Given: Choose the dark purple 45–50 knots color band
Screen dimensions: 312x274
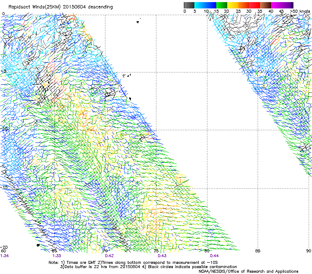Looking at the screenshot, I should [x=288, y=5].
